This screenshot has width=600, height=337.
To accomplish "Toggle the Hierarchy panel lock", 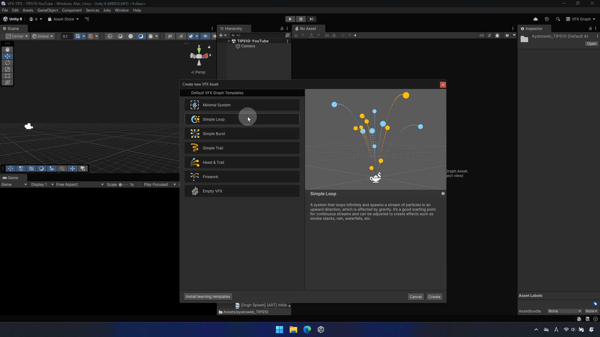I will 282,28.
